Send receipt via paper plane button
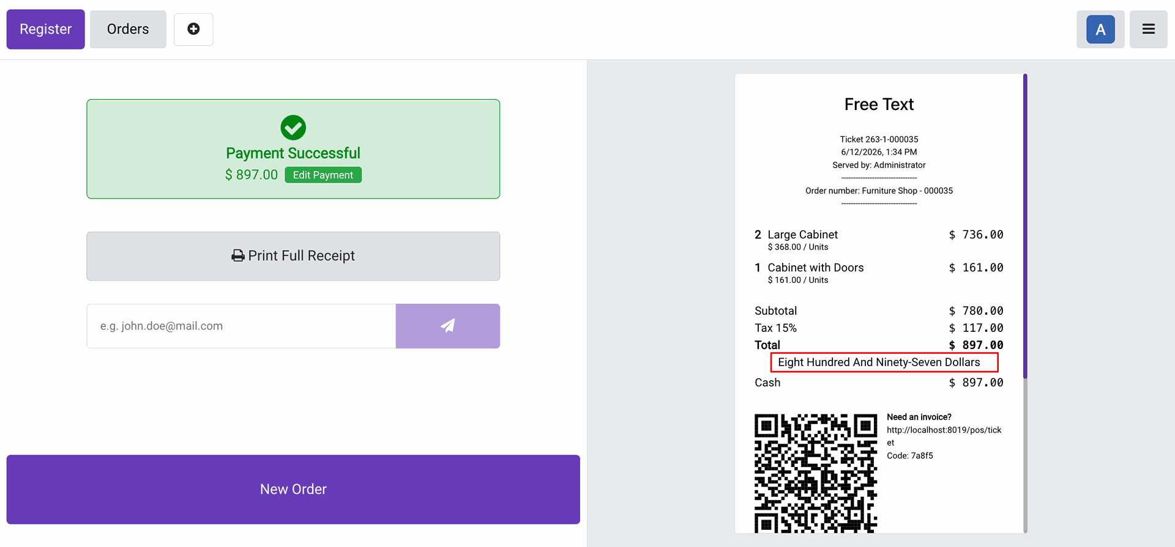 click(447, 326)
